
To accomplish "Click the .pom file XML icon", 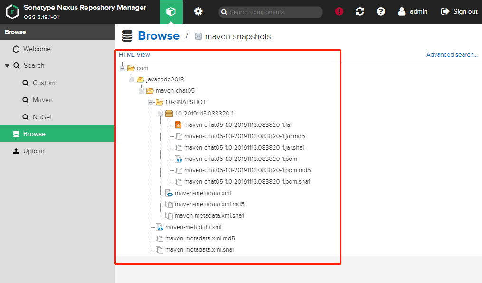I will [x=178, y=159].
